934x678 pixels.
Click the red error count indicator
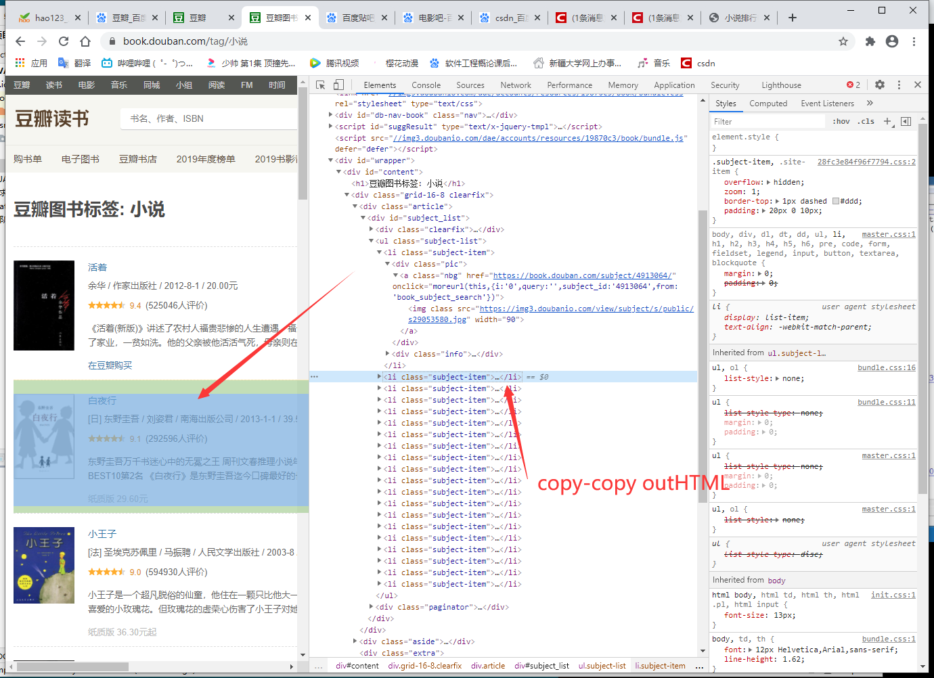pyautogui.click(x=853, y=85)
